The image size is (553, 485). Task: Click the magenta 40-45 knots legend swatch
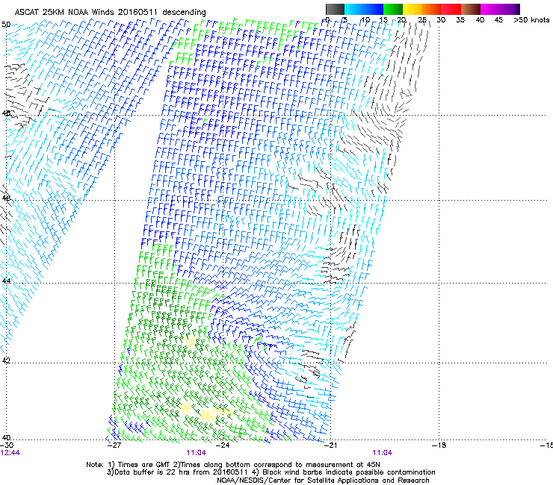490,9
